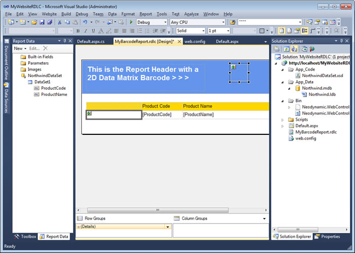Viewport: 355px width, 253px height.
Task: Open the Debug configuration dropdown
Action: tap(165, 22)
